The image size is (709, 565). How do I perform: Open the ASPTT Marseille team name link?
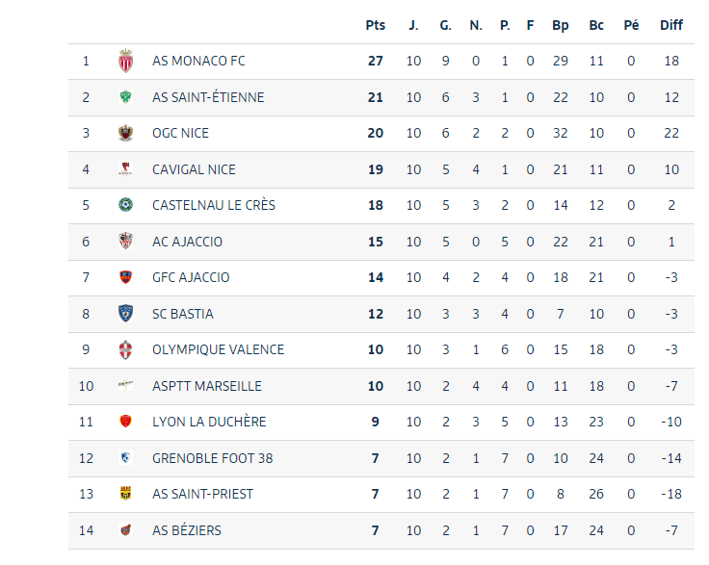[206, 386]
